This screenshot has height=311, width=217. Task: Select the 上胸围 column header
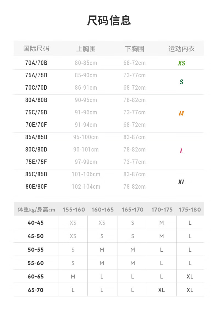pos(86,49)
